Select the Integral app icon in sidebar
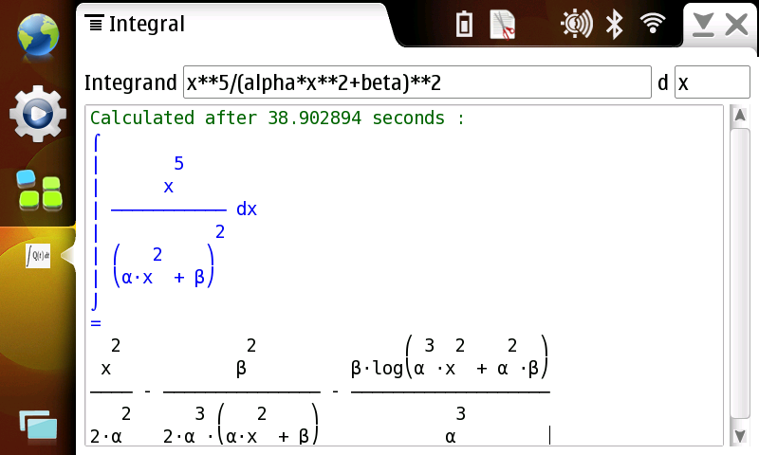The image size is (759, 455). pyautogui.click(x=39, y=255)
